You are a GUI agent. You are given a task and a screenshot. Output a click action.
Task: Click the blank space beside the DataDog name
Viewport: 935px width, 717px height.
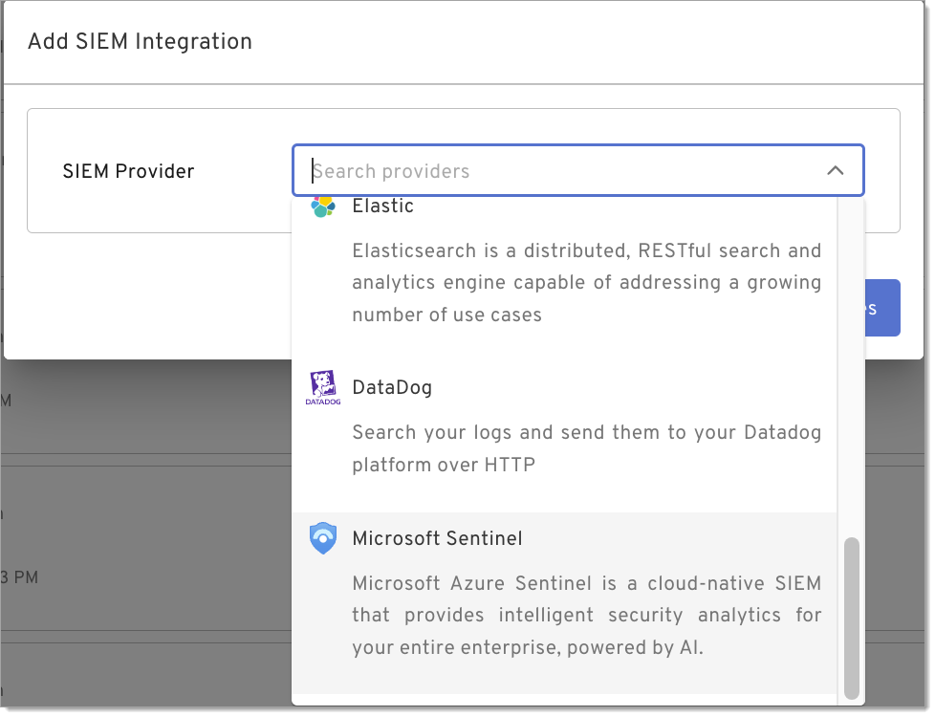pyautogui.click(x=621, y=388)
